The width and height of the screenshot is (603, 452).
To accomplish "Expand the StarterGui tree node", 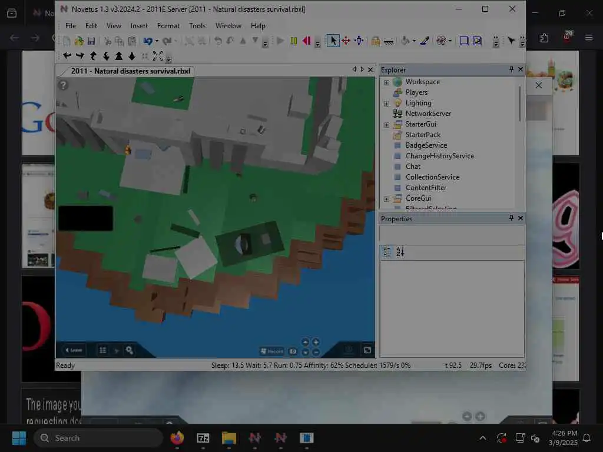I will pyautogui.click(x=386, y=125).
